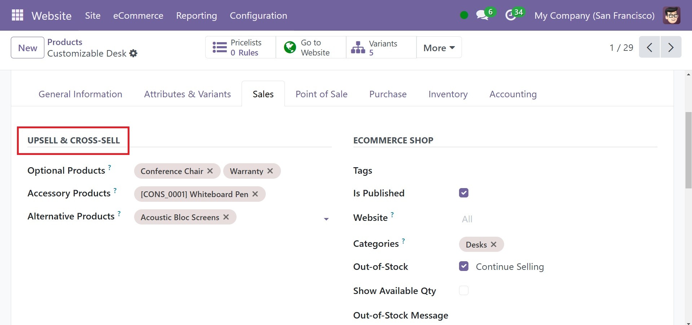
Task: Open the Configuration menu
Action: pyautogui.click(x=259, y=15)
